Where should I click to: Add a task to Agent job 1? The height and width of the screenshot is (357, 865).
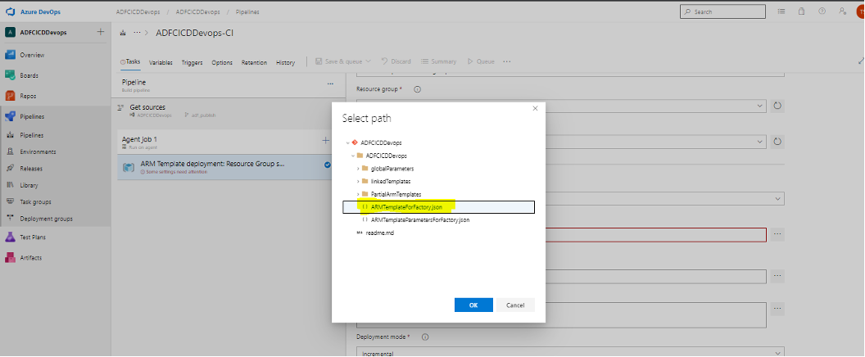[325, 141]
